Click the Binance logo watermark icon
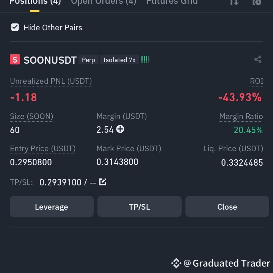 (176, 263)
